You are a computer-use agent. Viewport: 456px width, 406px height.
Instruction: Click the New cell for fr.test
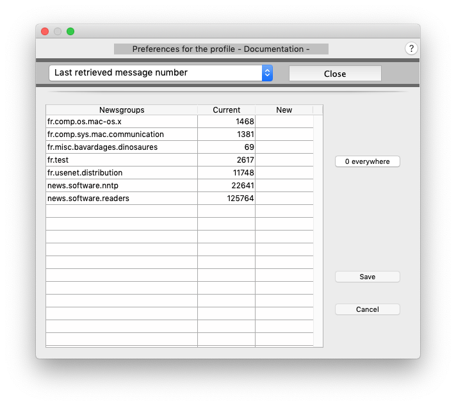[284, 160]
